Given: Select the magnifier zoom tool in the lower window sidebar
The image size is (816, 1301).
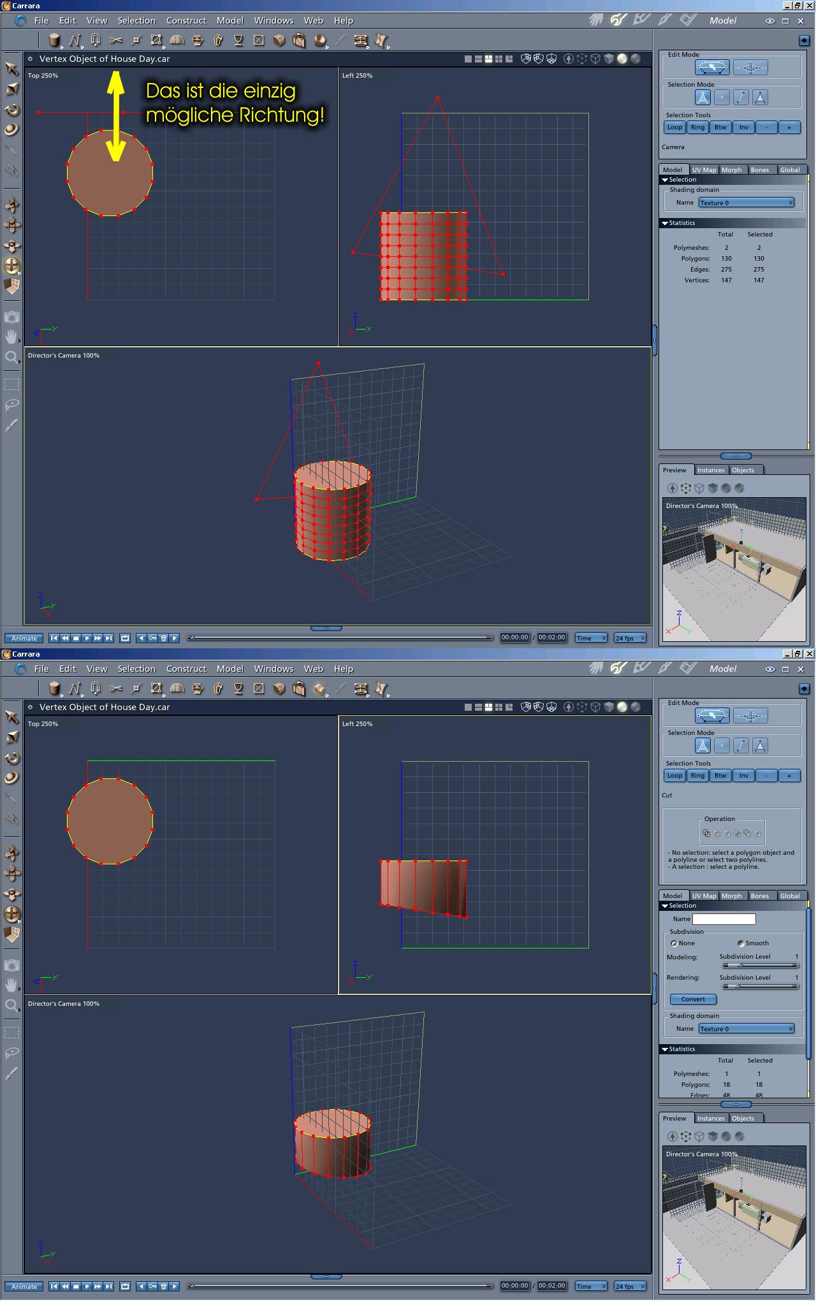Looking at the screenshot, I should click(11, 1005).
